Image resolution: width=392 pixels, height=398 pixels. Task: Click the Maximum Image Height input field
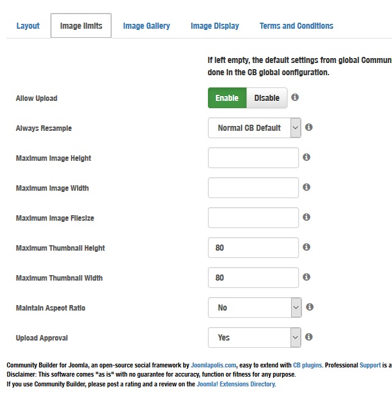coord(253,158)
